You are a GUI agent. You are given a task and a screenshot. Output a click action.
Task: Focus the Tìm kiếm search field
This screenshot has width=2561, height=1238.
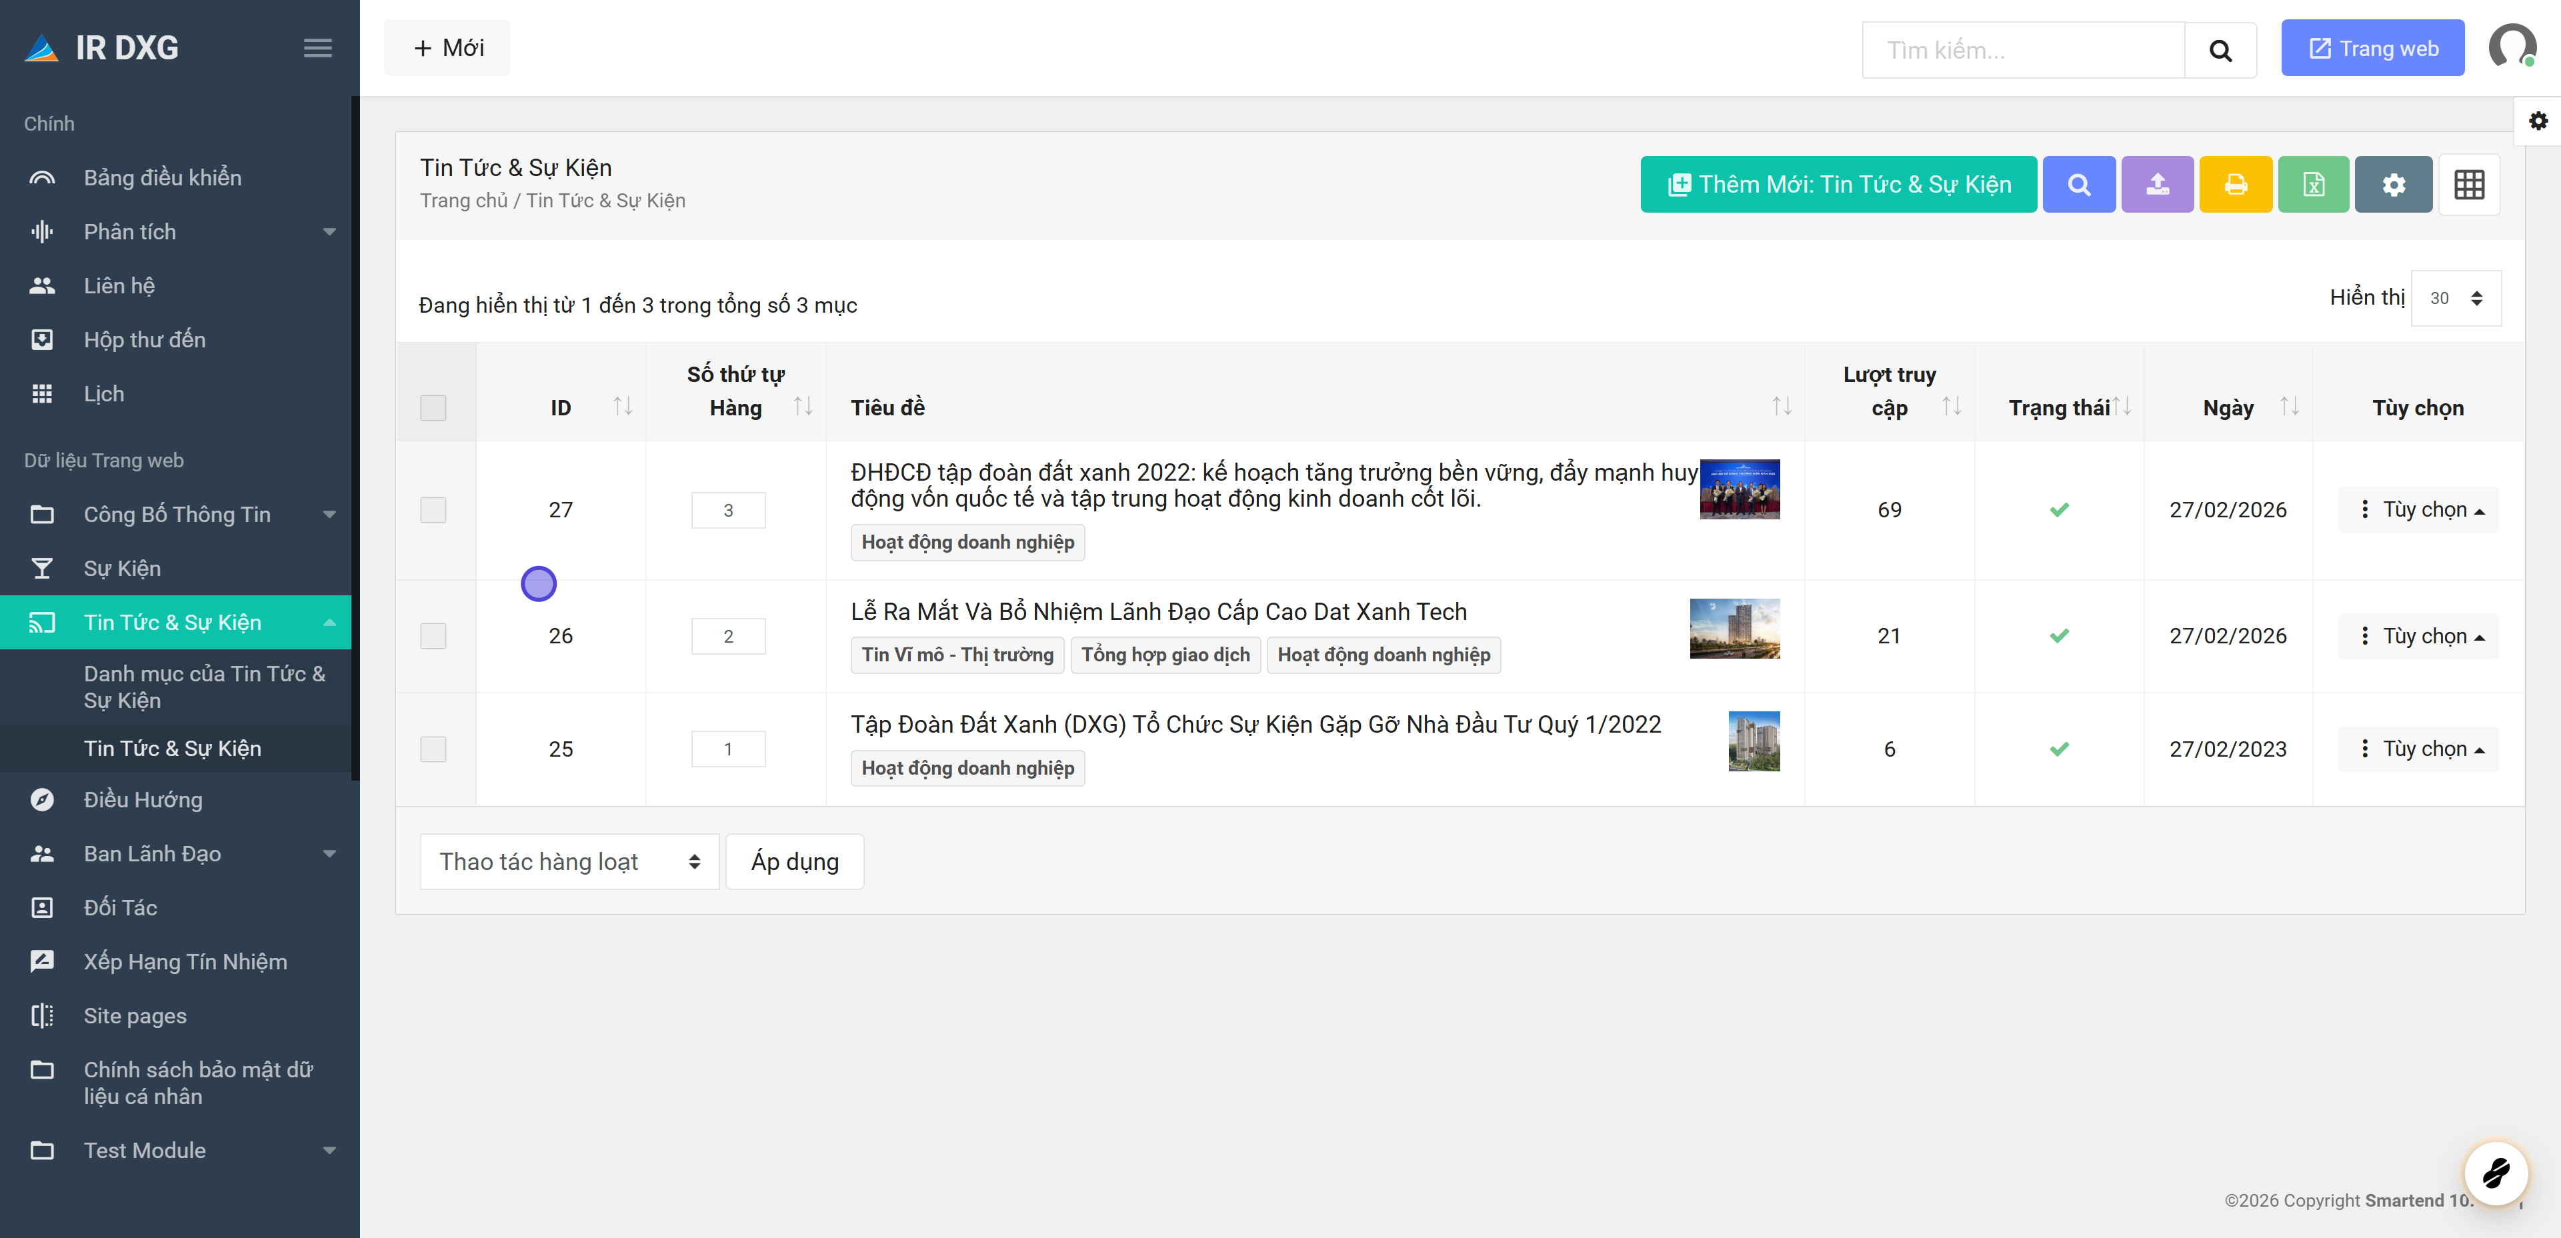(2023, 50)
